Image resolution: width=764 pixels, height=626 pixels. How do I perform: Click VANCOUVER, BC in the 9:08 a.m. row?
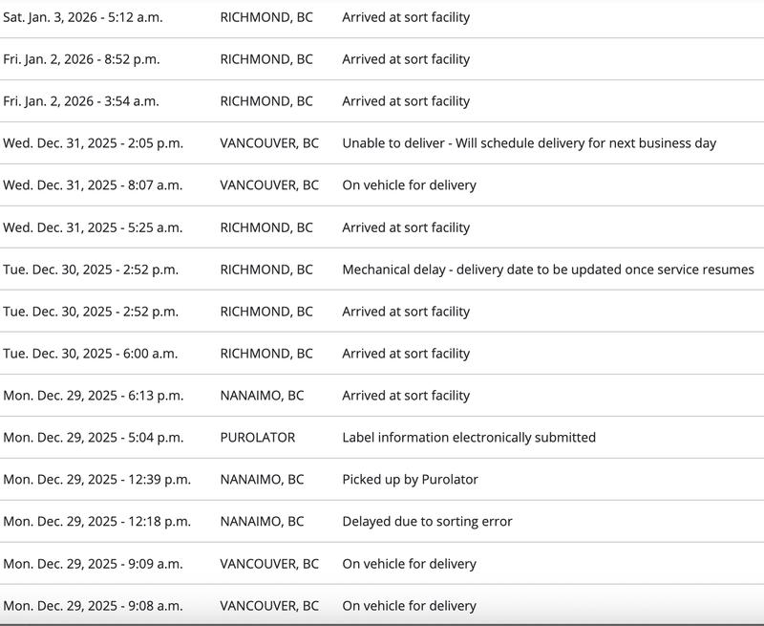point(269,606)
